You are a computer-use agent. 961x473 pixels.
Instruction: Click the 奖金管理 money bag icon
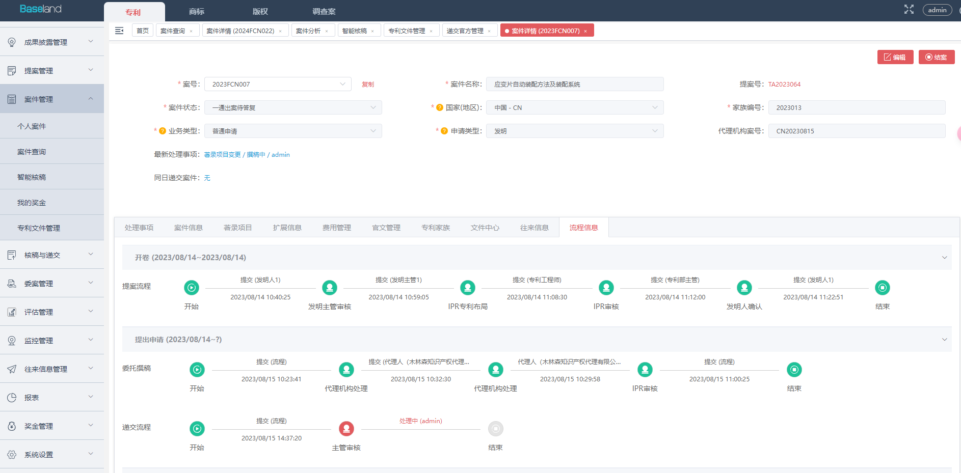point(12,426)
